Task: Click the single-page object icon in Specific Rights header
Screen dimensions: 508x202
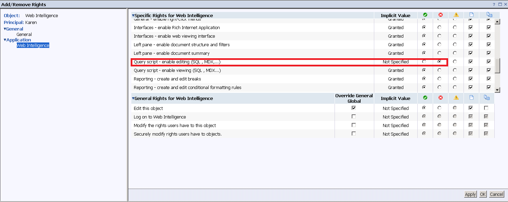Action: 471,15
